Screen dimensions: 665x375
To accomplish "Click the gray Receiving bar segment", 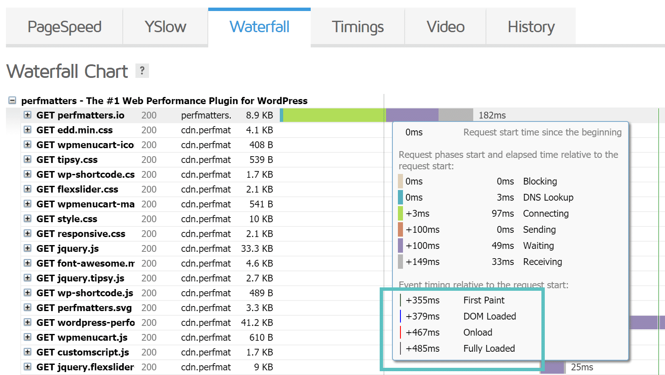I will tap(455, 115).
